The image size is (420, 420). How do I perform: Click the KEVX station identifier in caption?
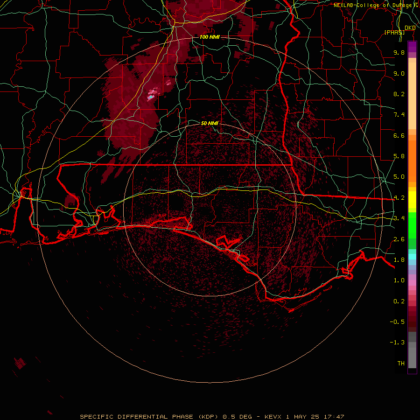[273, 417]
